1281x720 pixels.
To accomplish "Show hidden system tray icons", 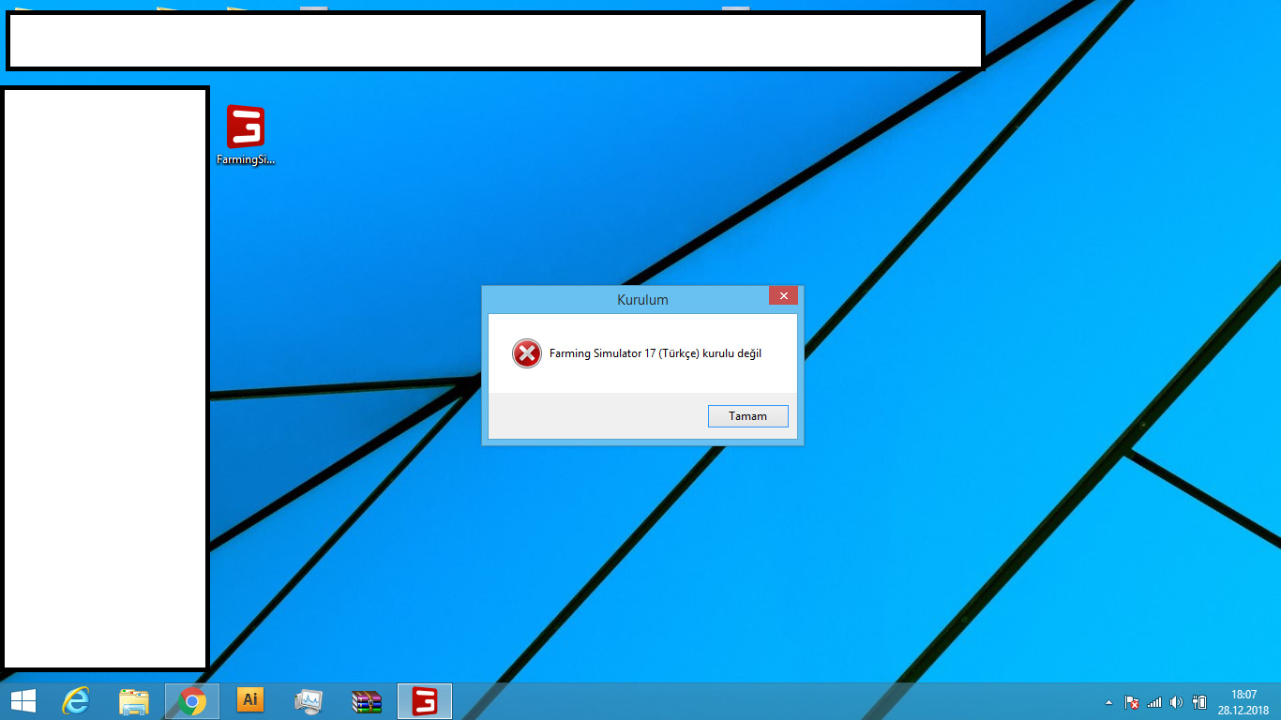I will (x=1108, y=702).
